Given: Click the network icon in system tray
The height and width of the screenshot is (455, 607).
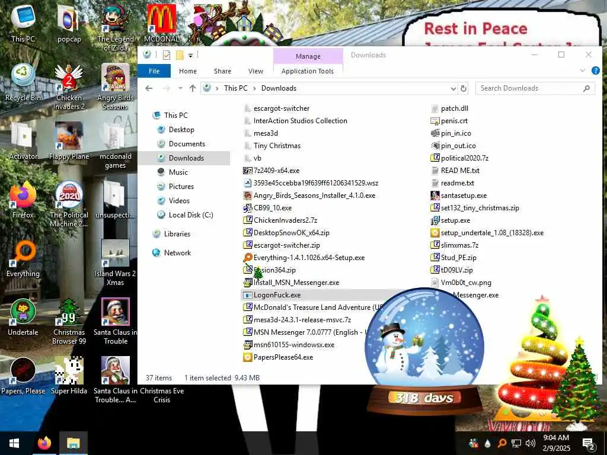Looking at the screenshot, I should 516,443.
